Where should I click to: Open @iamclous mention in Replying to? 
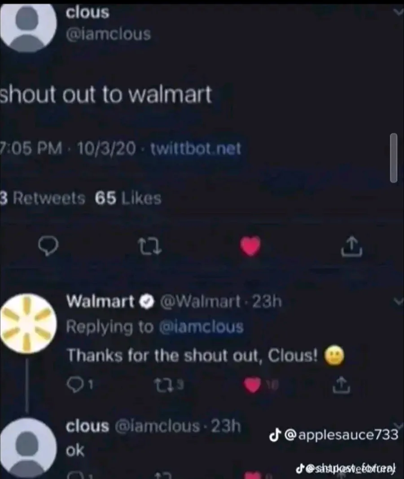(x=202, y=327)
